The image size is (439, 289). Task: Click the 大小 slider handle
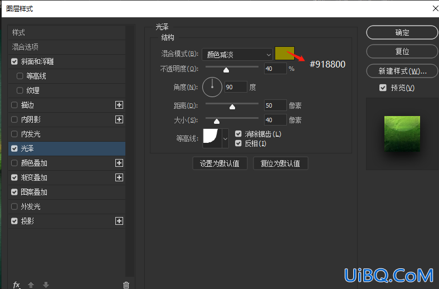click(x=216, y=122)
